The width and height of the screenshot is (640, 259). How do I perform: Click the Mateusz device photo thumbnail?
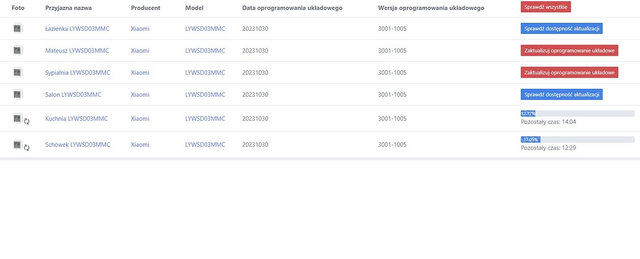17,51
